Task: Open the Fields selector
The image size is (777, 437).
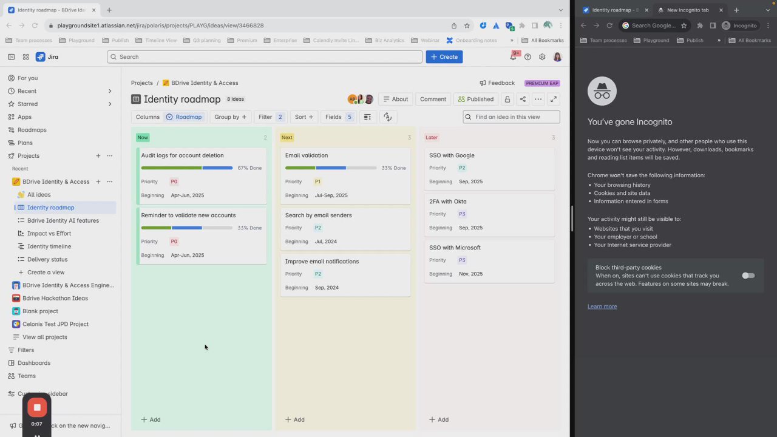Action: click(x=338, y=117)
